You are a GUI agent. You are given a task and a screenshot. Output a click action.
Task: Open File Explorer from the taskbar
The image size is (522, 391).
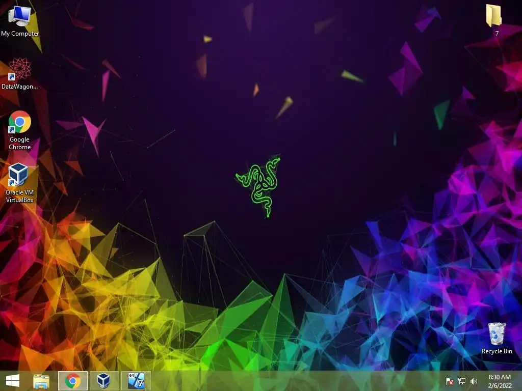(x=41, y=381)
